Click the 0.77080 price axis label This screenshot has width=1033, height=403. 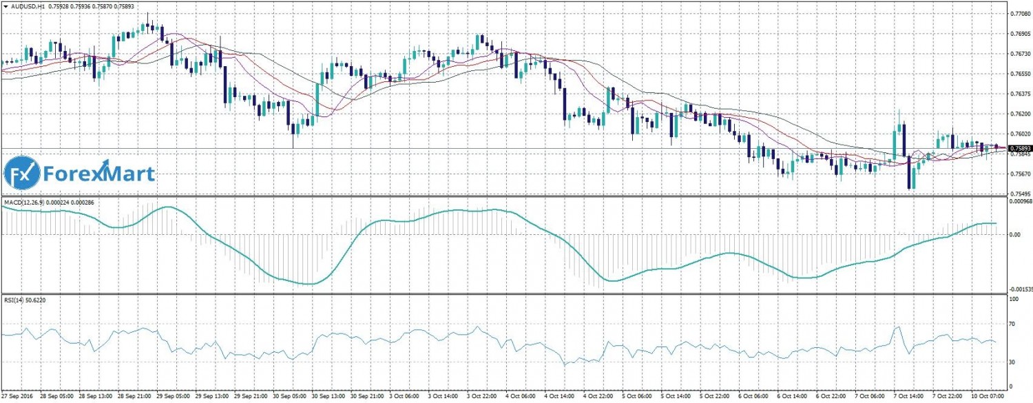[1019, 14]
